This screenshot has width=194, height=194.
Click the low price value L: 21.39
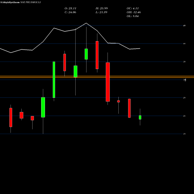pyautogui.click(x=102, y=12)
